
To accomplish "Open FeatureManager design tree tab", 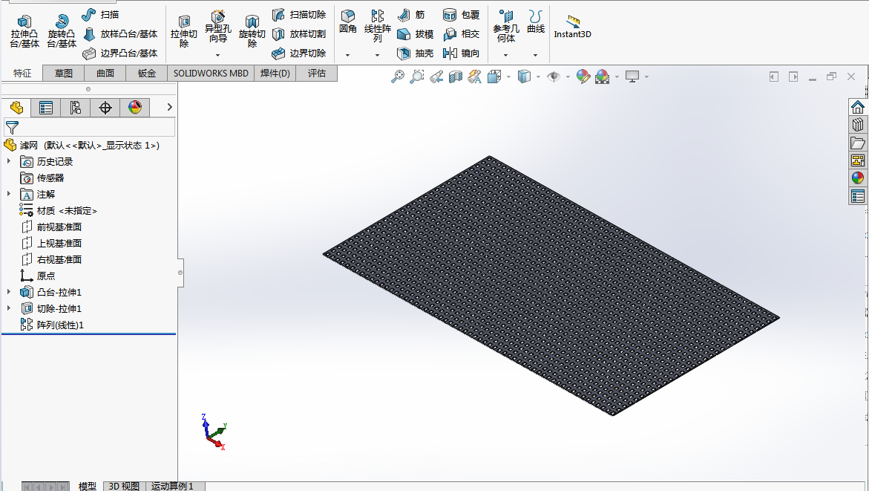I will tap(16, 107).
